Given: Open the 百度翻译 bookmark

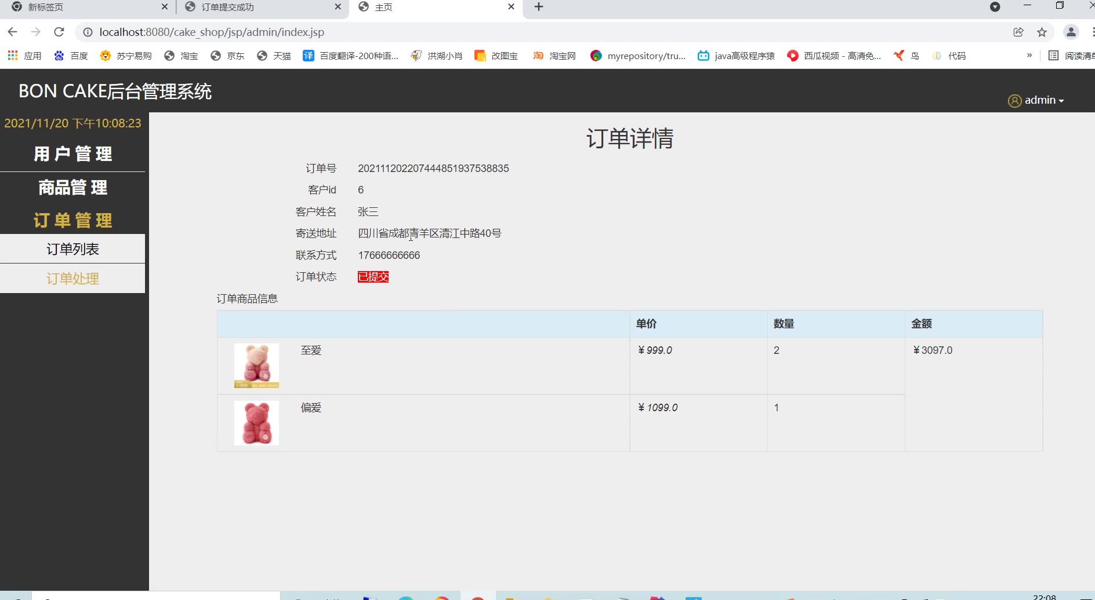Looking at the screenshot, I should (351, 56).
